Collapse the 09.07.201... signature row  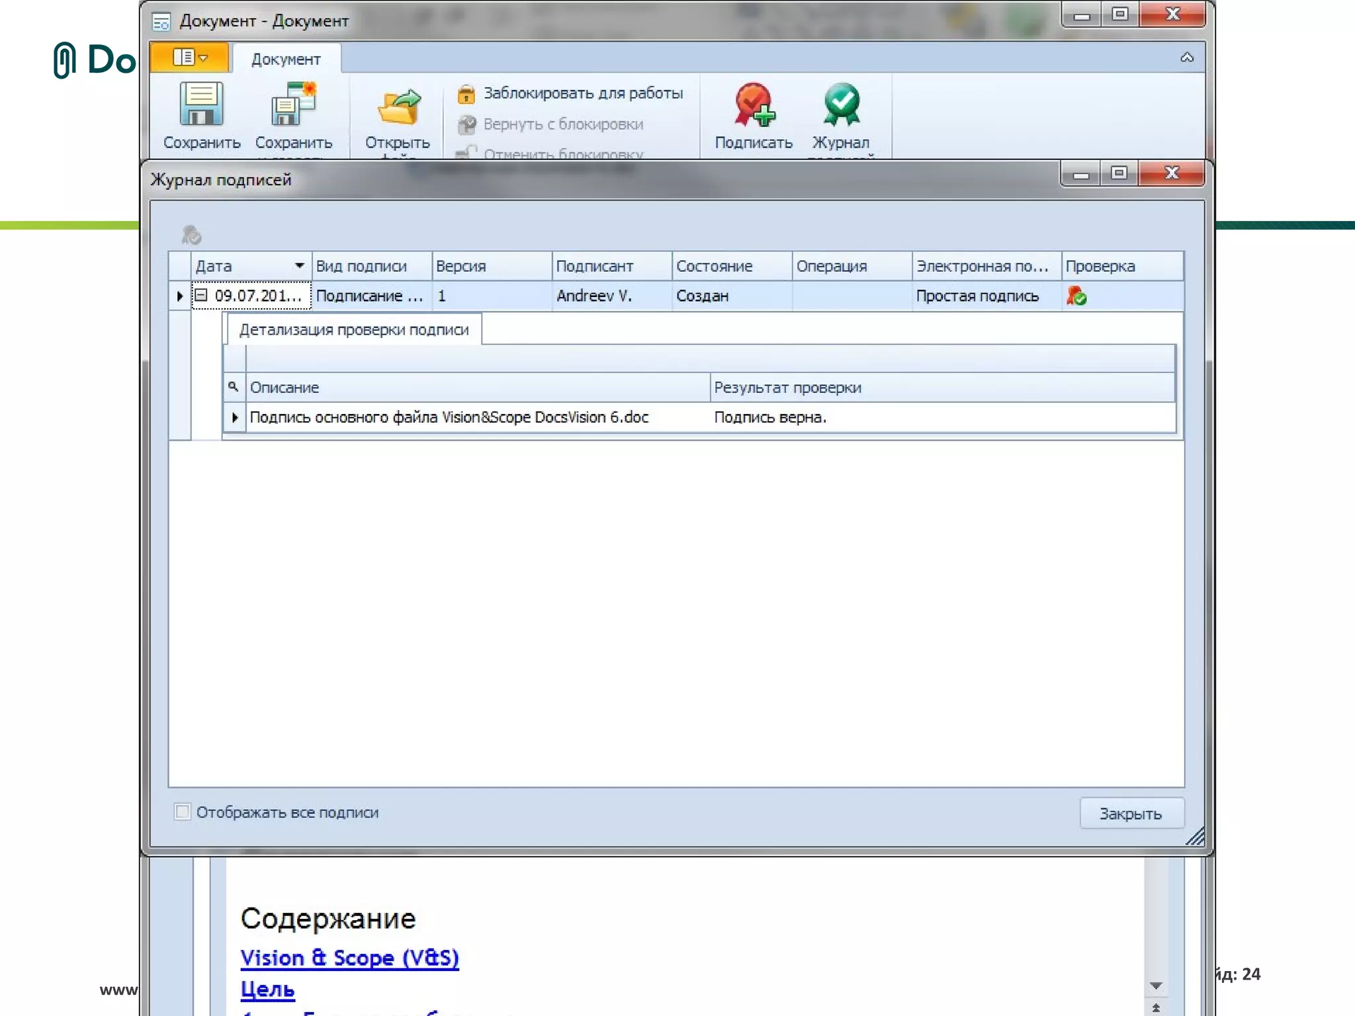click(x=201, y=296)
